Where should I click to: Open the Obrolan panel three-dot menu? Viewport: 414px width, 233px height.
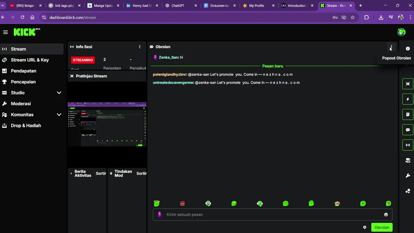pos(391,47)
